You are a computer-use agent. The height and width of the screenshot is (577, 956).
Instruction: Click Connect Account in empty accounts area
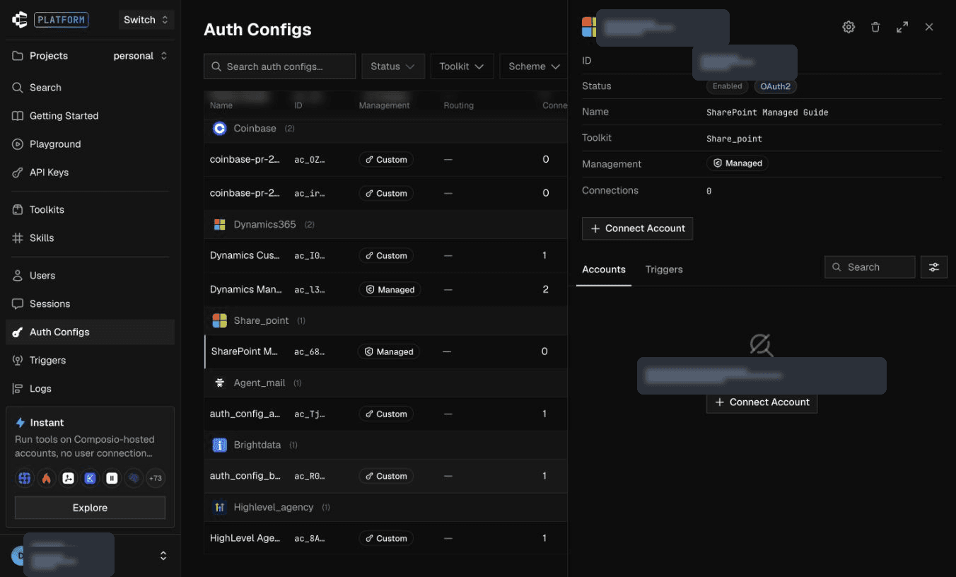(762, 402)
